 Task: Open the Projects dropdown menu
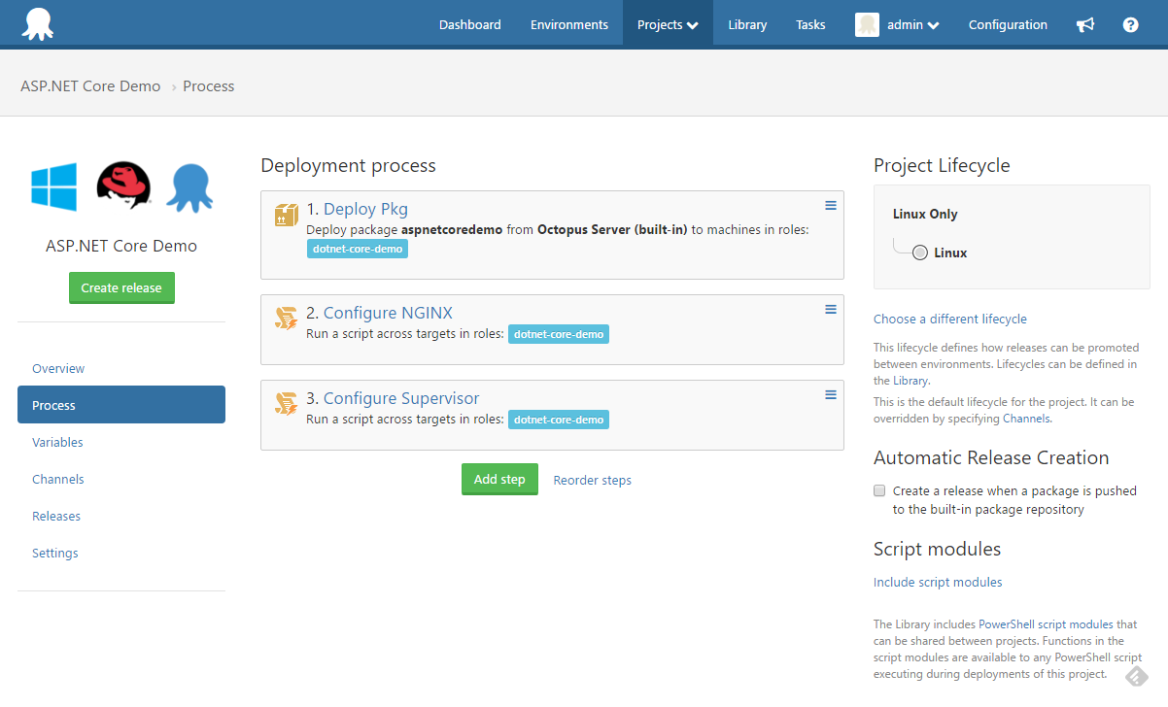pyautogui.click(x=668, y=24)
